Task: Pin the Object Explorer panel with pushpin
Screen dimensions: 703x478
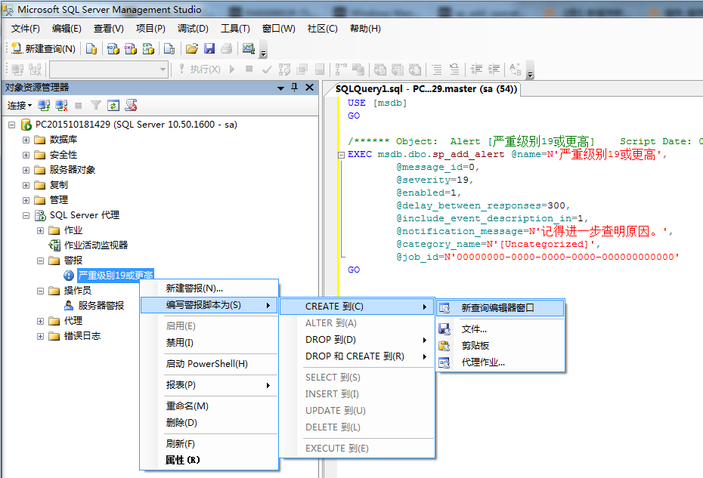Action: [x=294, y=88]
